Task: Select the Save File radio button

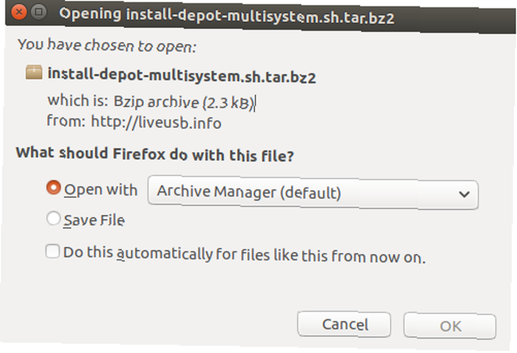Action: [53, 218]
